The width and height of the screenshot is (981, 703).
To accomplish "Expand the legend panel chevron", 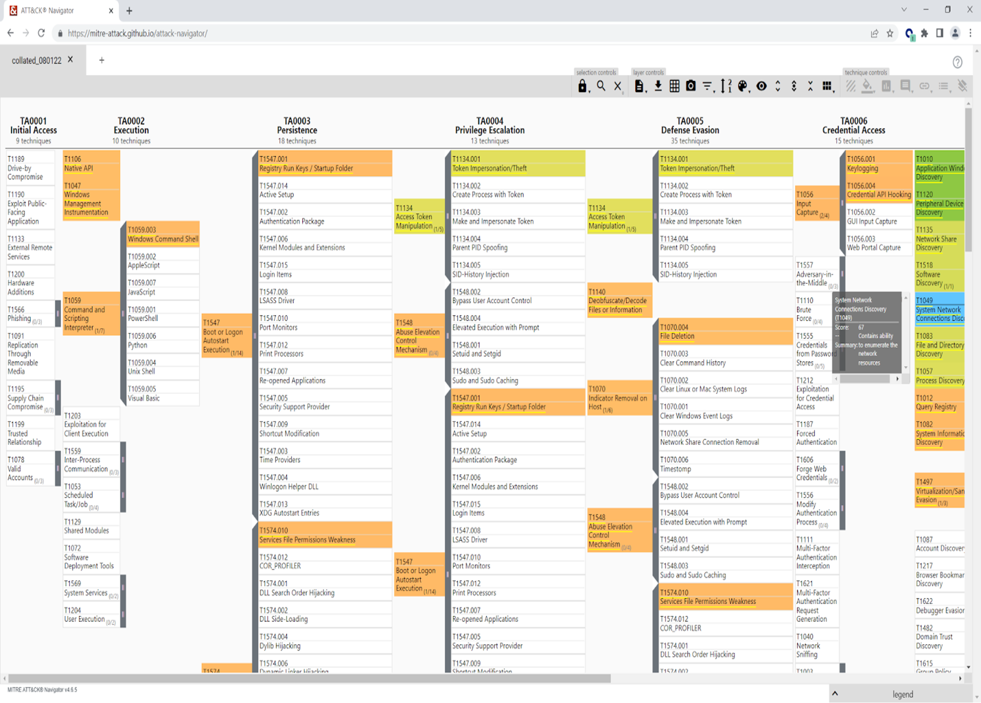I will coord(835,693).
